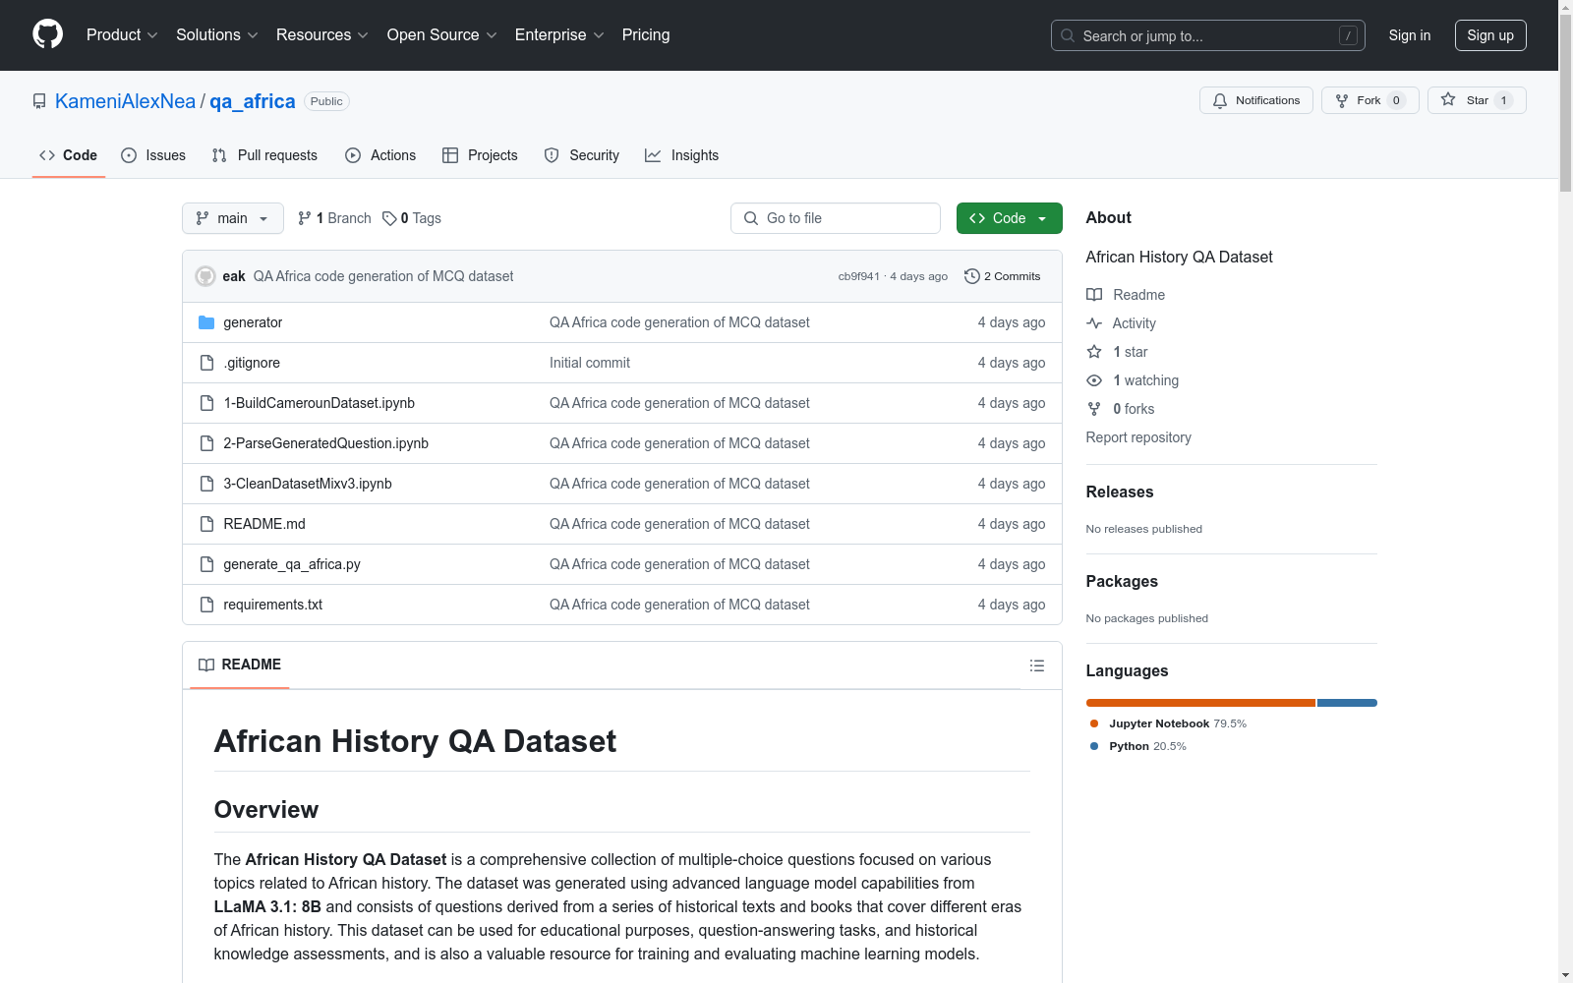Viewport: 1573px width, 983px height.
Task: Open the Security tab
Action: [x=582, y=155]
